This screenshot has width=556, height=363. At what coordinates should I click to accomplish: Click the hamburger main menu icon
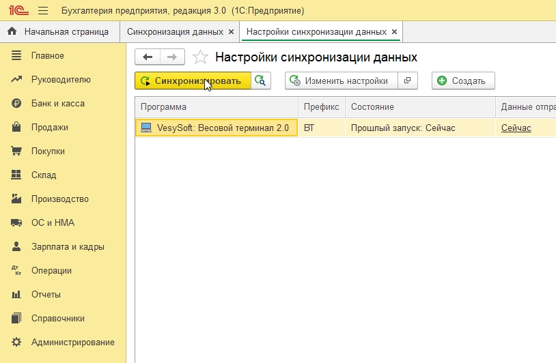tap(43, 11)
